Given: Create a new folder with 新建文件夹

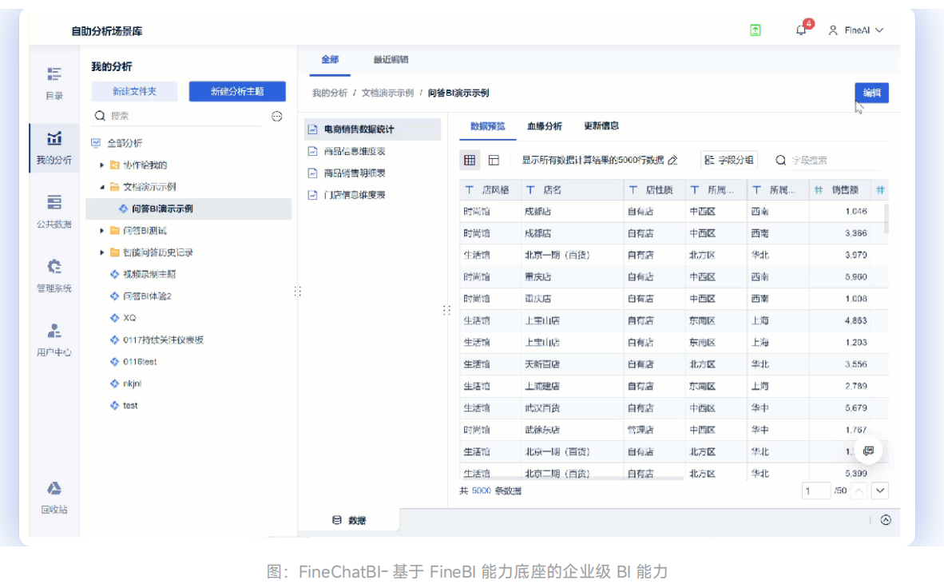Looking at the screenshot, I should [x=134, y=91].
